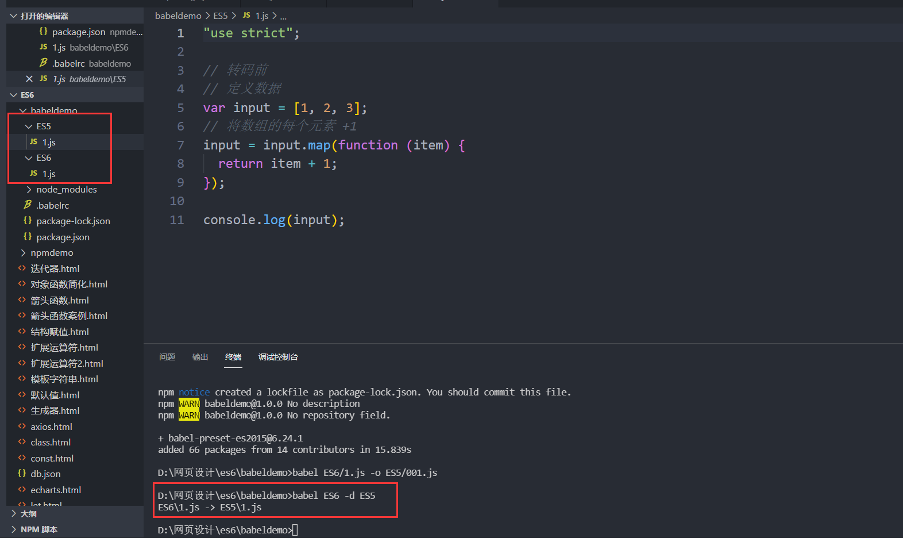
Task: Click HTML icon of class.html
Action: 22,442
